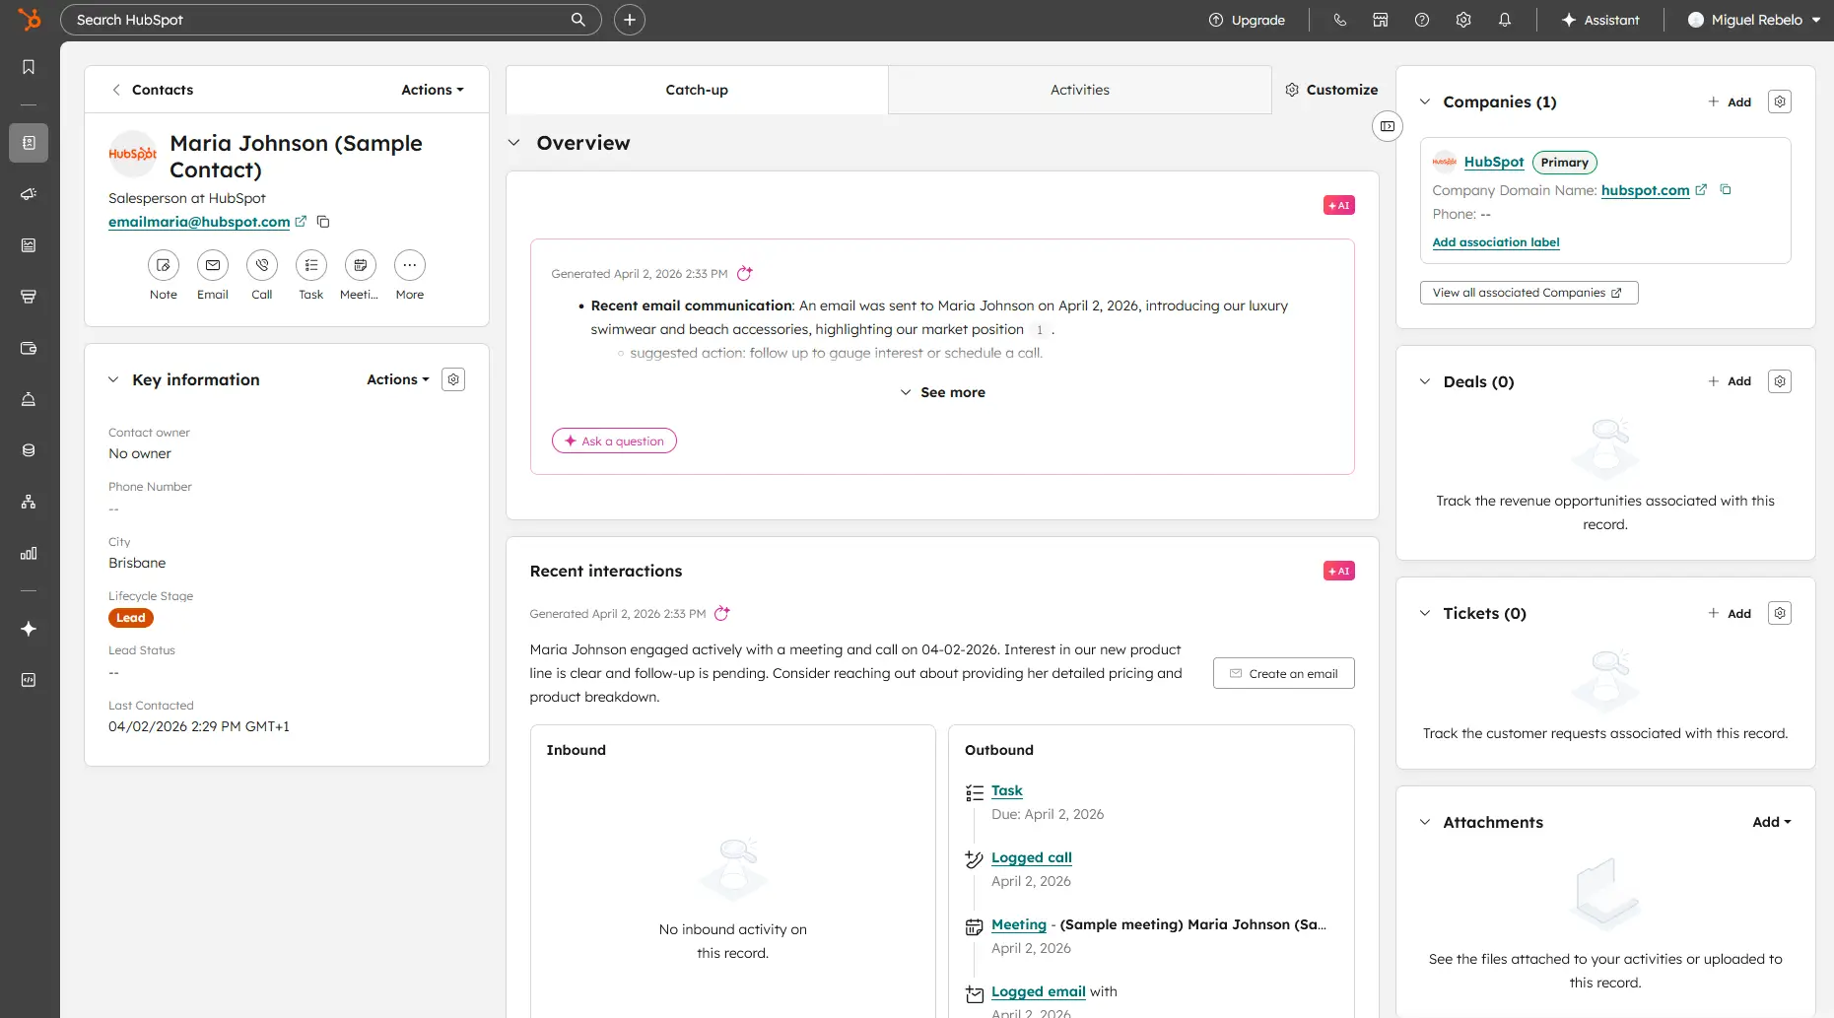The height and width of the screenshot is (1018, 1834).
Task: Open the Miguel Rebelo account menu
Action: pos(1754,20)
